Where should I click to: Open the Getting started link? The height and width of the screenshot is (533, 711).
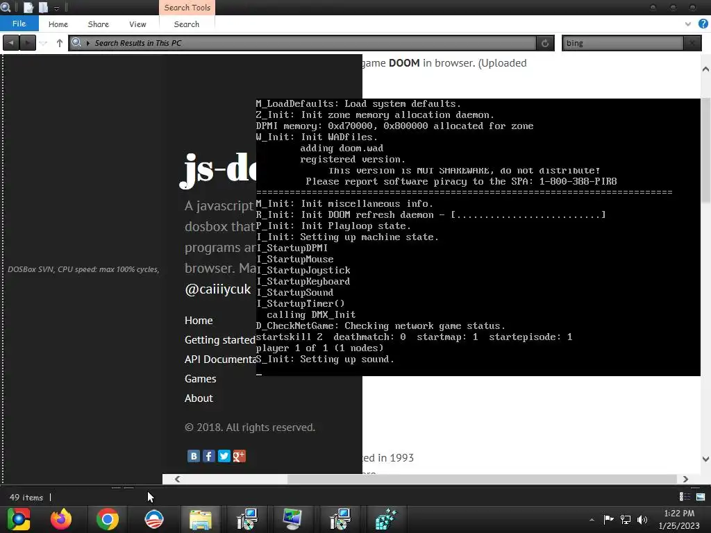coord(220,340)
